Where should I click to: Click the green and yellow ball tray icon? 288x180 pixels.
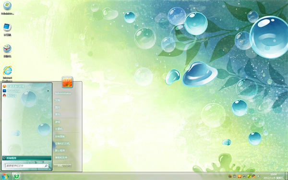point(249,176)
